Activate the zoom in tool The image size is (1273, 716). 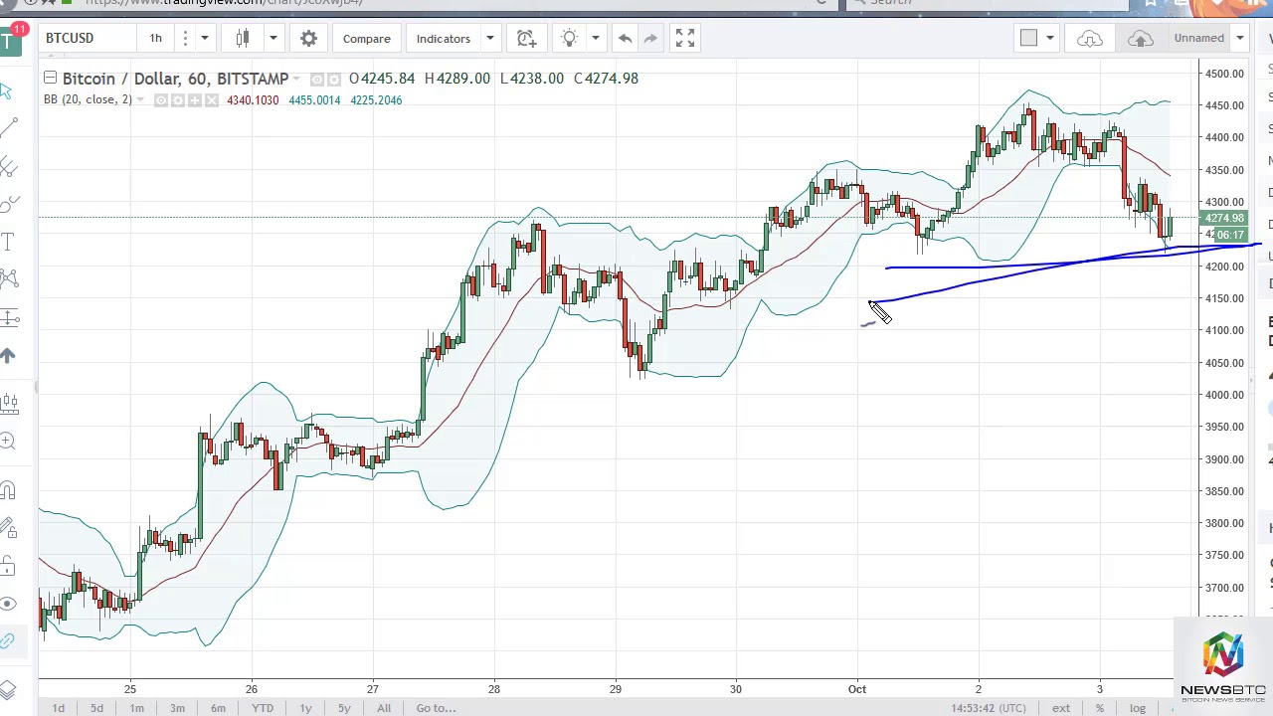(x=8, y=441)
